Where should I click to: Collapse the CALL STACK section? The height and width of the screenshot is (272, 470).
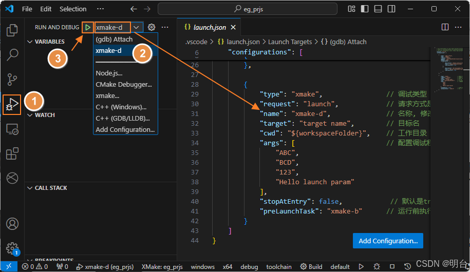(47, 188)
